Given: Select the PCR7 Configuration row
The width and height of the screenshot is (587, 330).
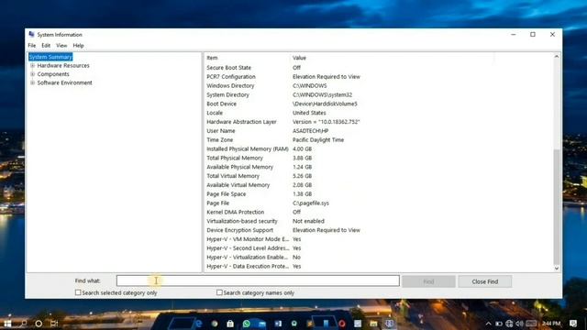Looking at the screenshot, I should point(379,76).
